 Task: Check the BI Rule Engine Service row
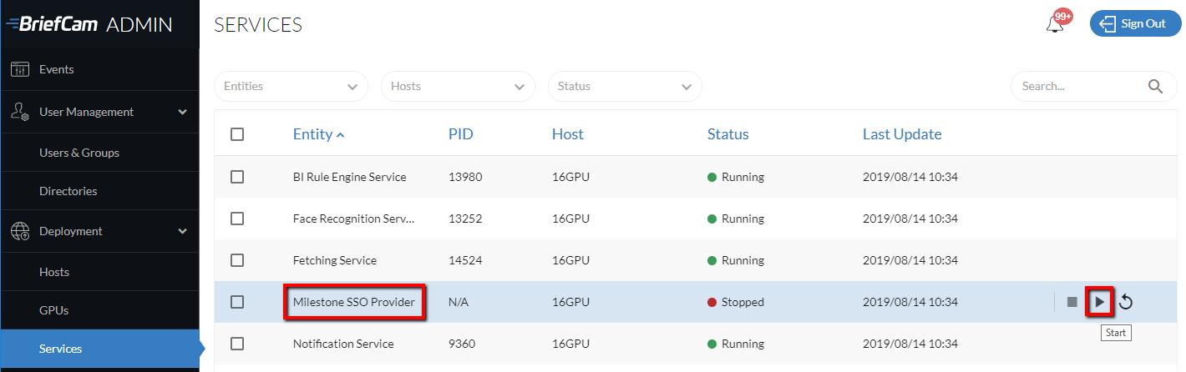[237, 177]
